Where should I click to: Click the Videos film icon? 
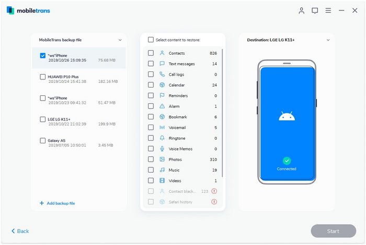162,180
